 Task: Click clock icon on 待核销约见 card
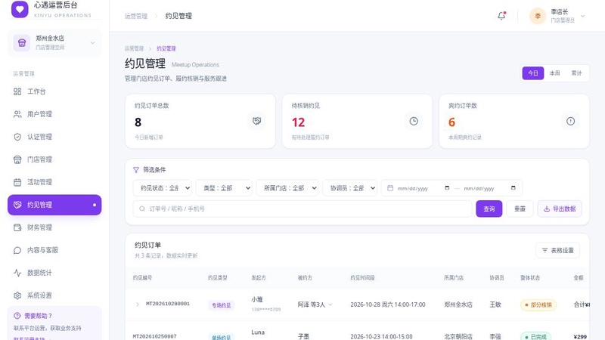point(414,122)
